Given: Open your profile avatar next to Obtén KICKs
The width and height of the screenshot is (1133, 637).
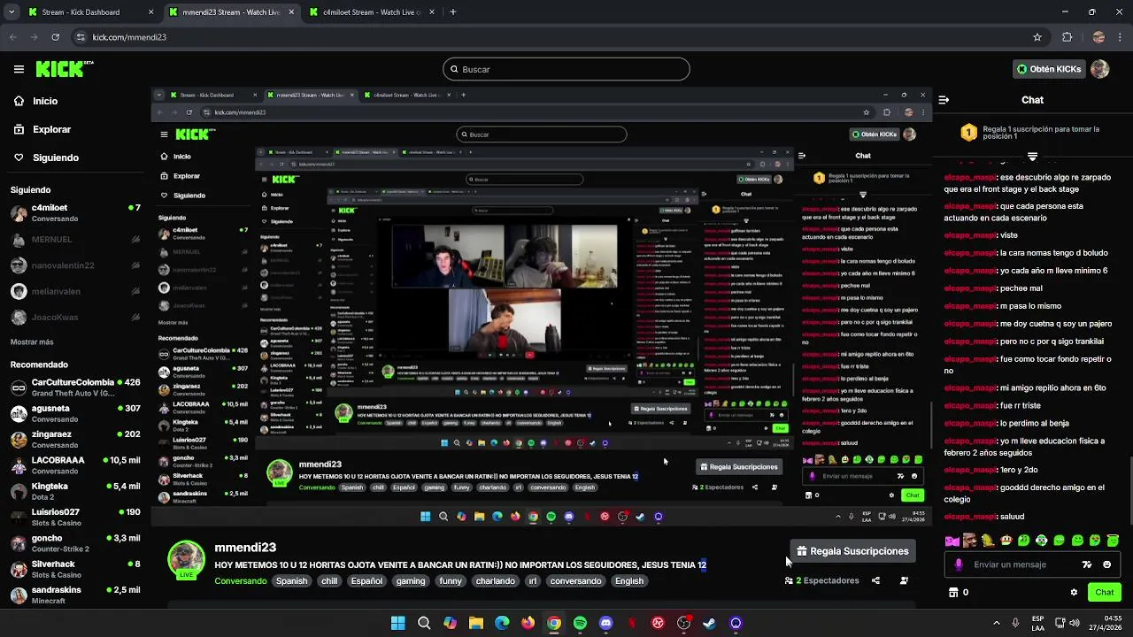Looking at the screenshot, I should point(1099,69).
